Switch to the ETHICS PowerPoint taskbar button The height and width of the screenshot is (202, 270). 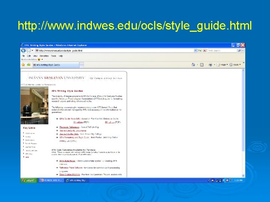tap(51, 180)
